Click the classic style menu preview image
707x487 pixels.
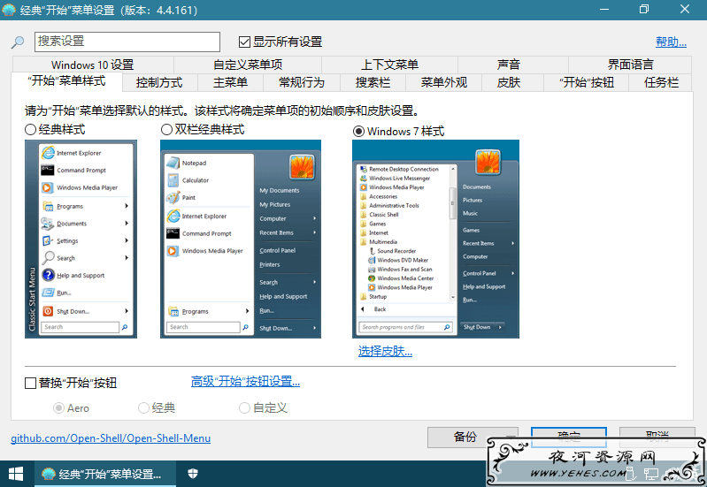(x=81, y=239)
